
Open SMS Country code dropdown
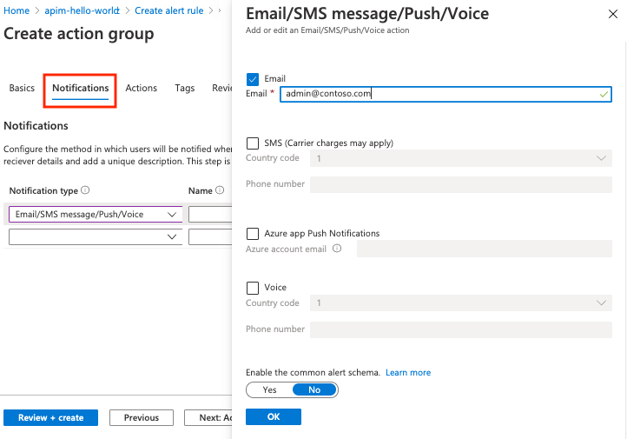click(460, 158)
